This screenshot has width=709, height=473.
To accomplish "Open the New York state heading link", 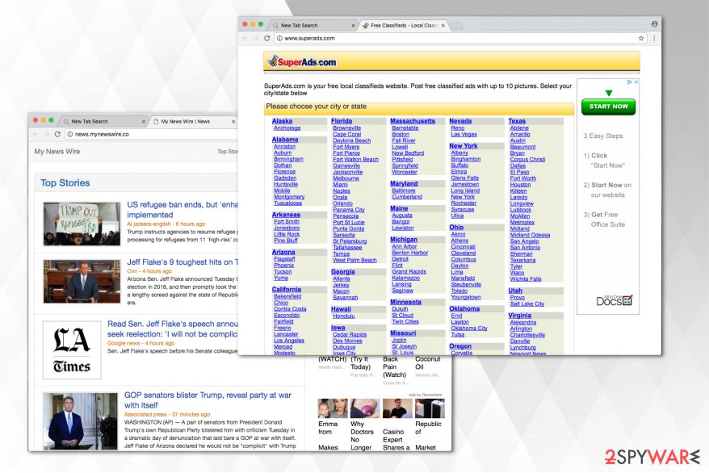I will [x=464, y=146].
